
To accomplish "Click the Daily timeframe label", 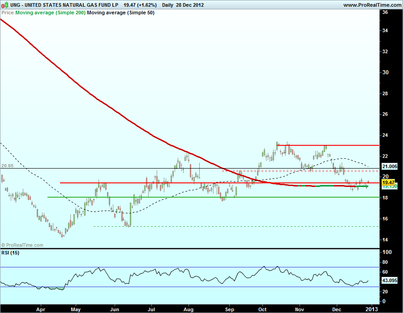I will (167, 5).
